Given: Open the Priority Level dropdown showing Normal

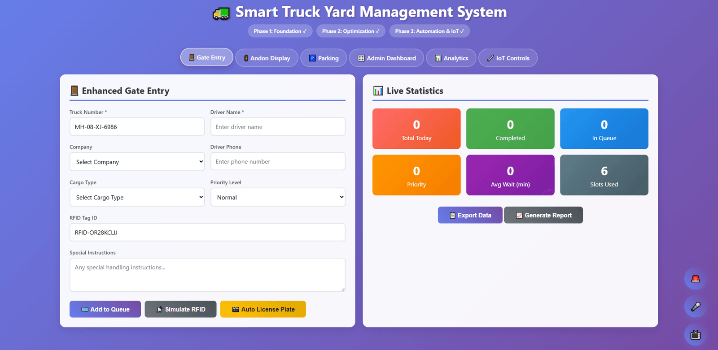Looking at the screenshot, I should click(278, 197).
